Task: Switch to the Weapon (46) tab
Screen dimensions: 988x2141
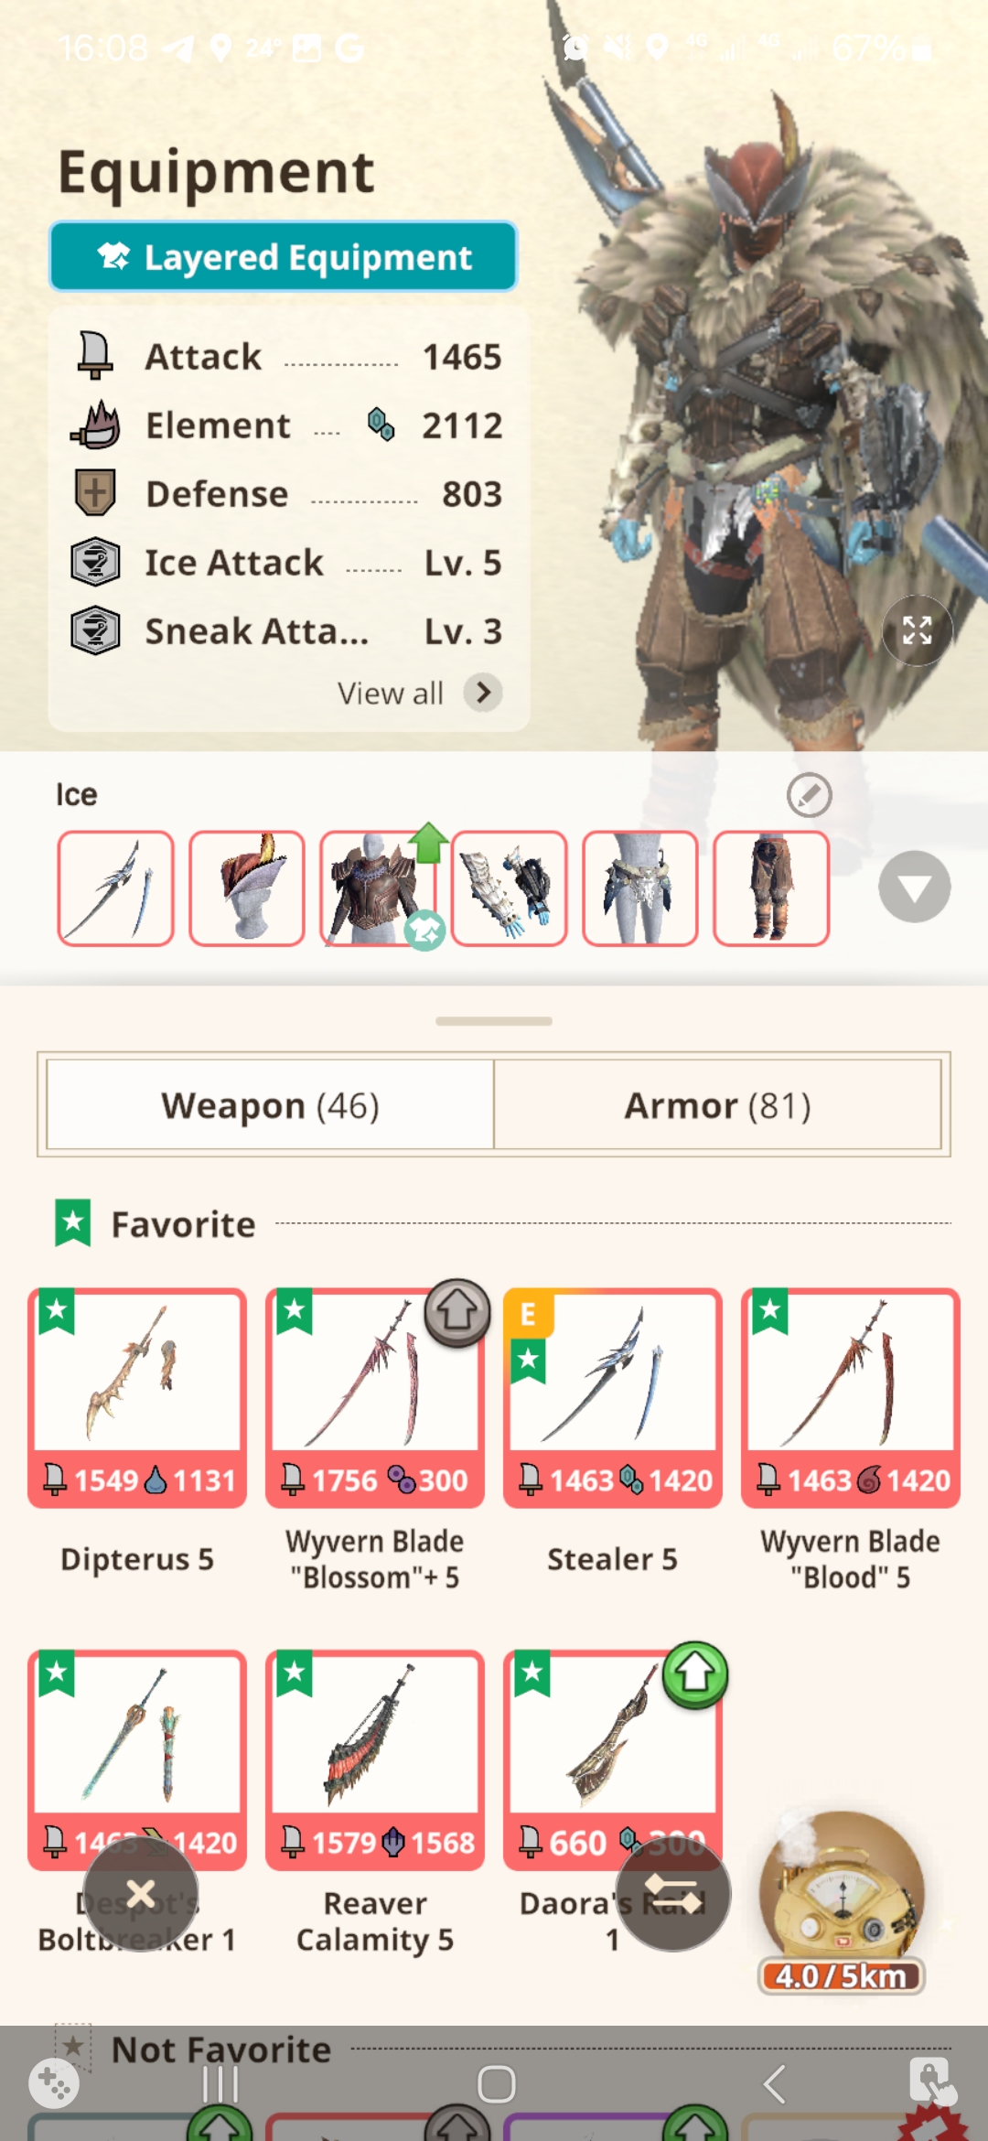Action: (270, 1104)
